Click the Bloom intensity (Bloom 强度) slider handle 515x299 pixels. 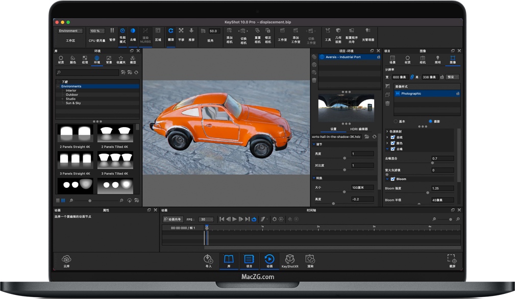[428, 193]
